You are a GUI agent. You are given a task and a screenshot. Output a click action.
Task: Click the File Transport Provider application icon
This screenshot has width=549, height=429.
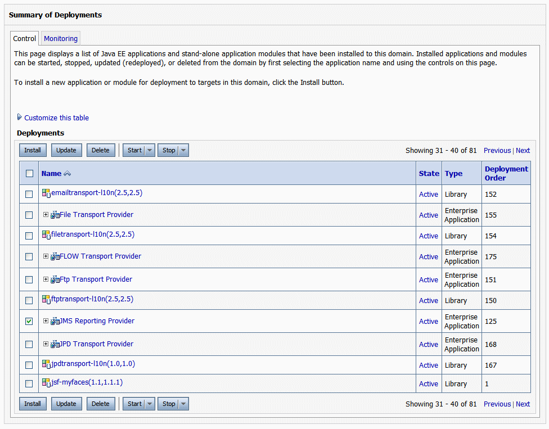point(55,215)
